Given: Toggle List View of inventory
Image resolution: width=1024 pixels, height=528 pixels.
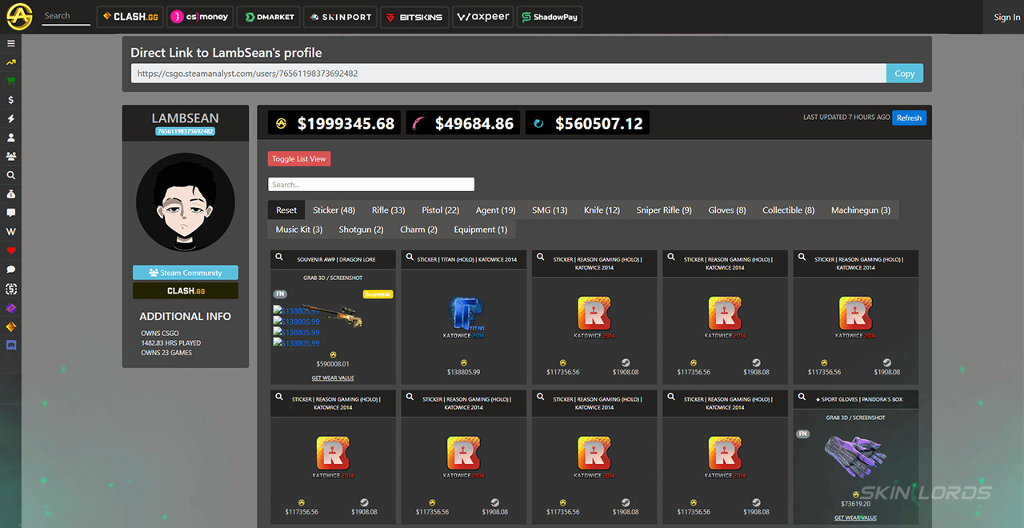Looking at the screenshot, I should (299, 159).
